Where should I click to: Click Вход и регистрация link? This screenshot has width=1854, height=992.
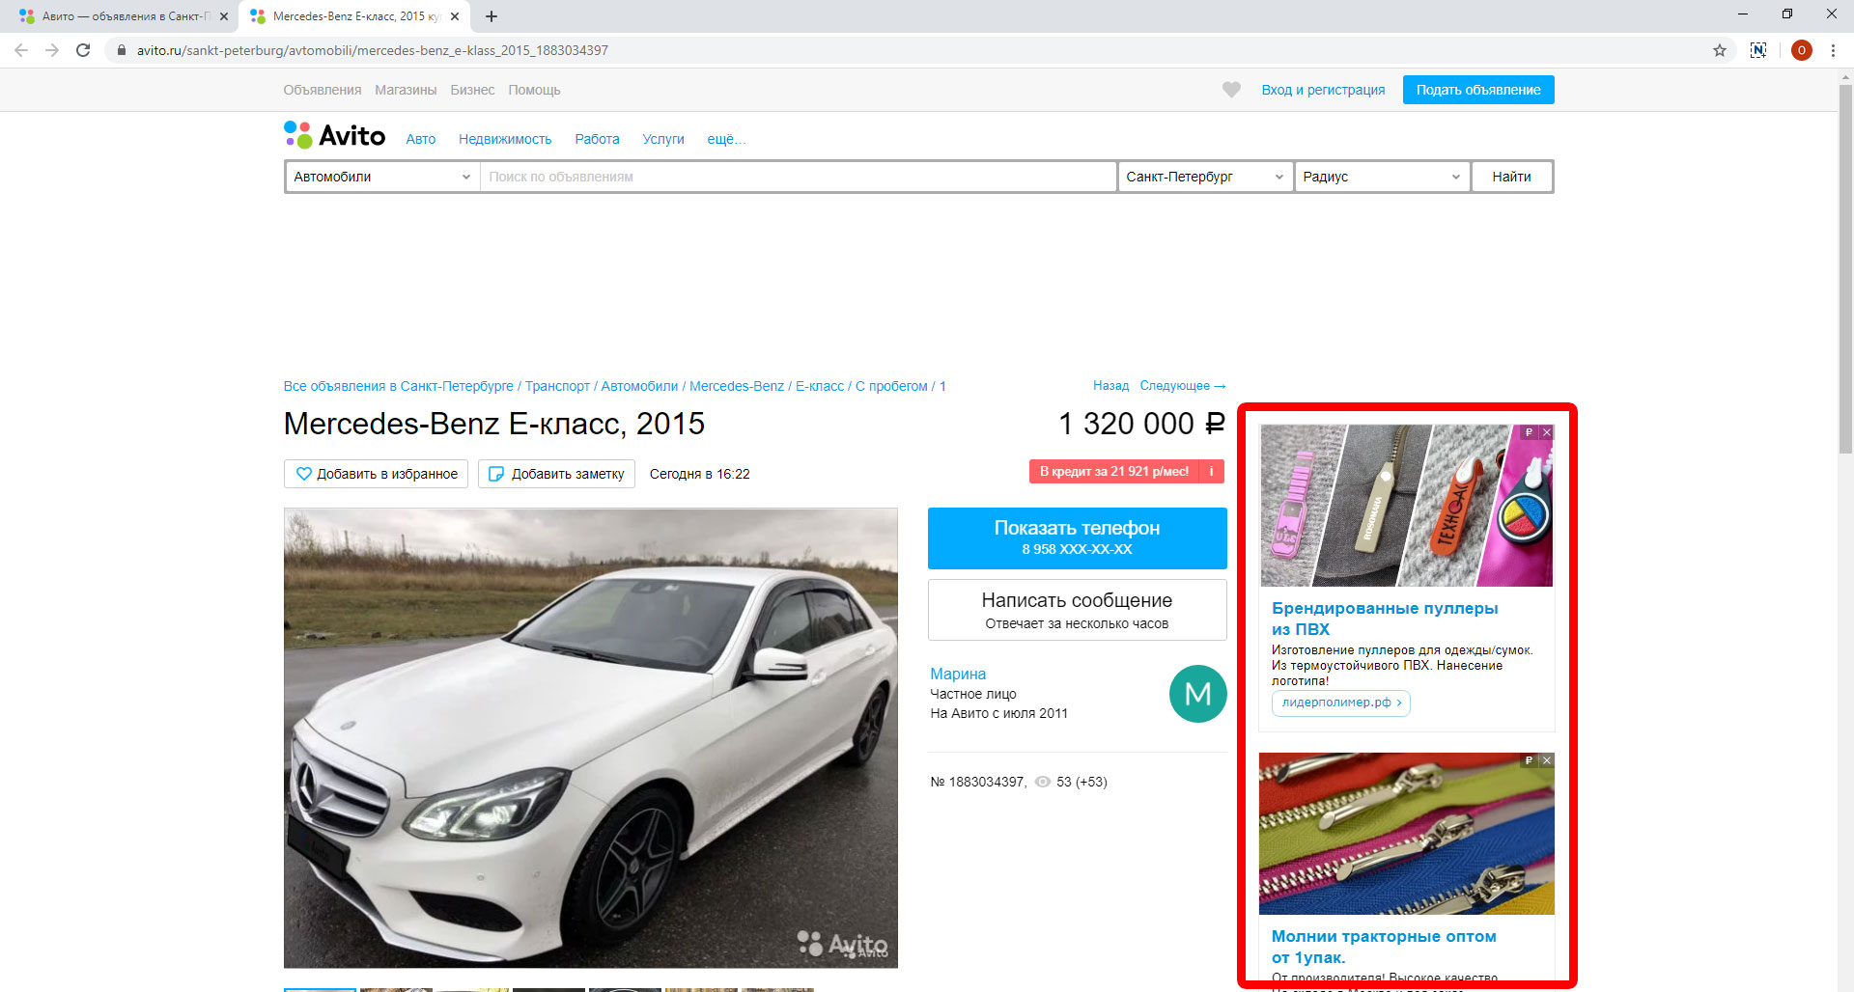pyautogui.click(x=1323, y=90)
